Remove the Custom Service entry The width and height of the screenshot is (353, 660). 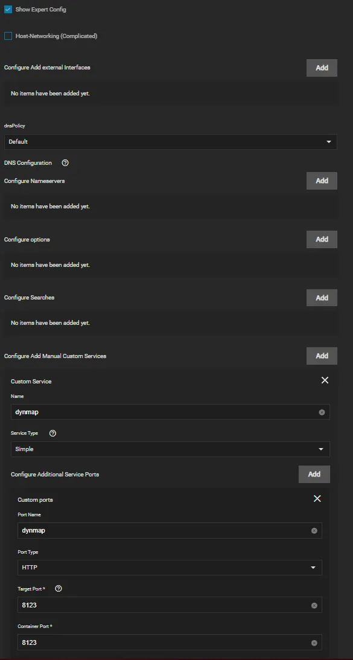pos(325,380)
